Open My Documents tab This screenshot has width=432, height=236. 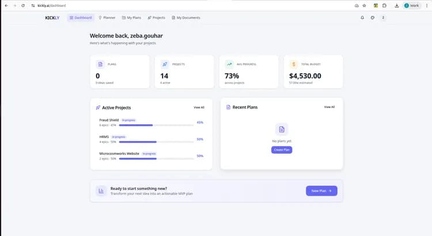tap(186, 18)
